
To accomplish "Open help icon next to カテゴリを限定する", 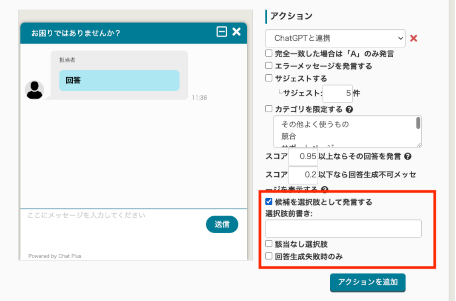I will coord(349,109).
